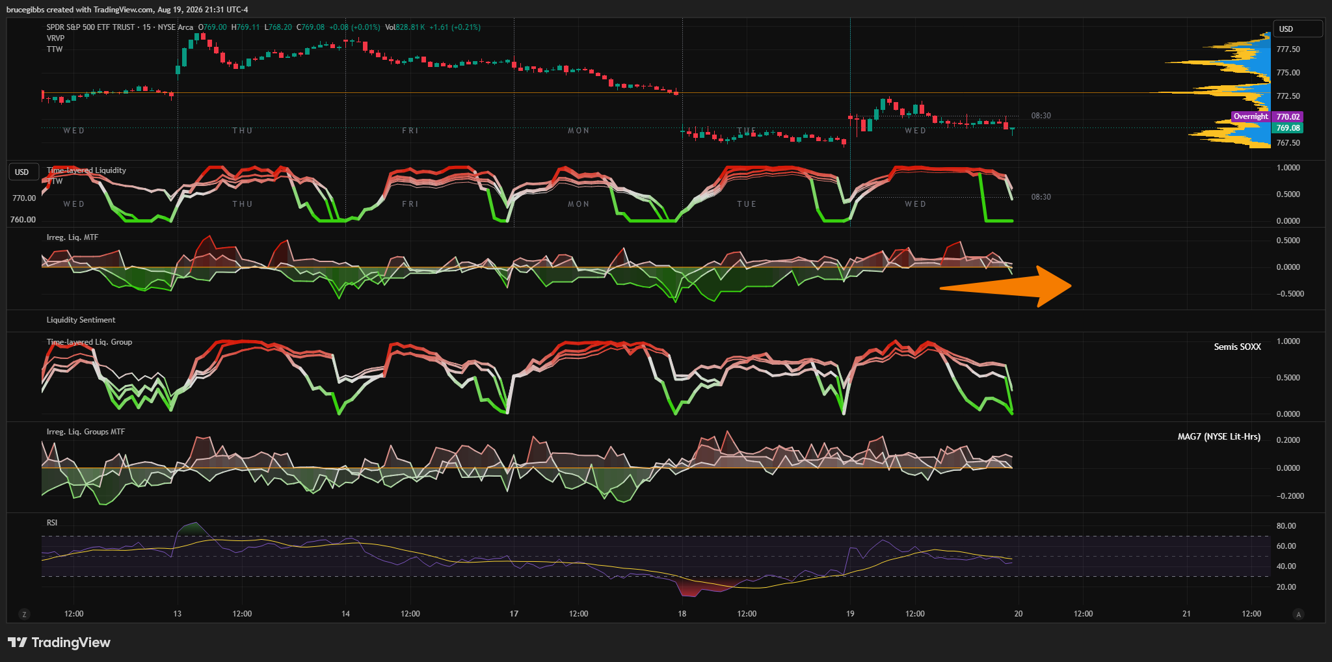Toggle the A auto-scale icon
This screenshot has width=1332, height=662.
pyautogui.click(x=1298, y=615)
